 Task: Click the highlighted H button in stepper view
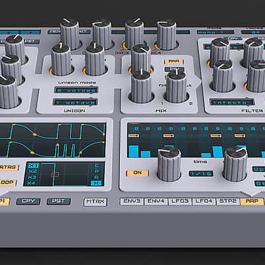(x=96, y=183)
